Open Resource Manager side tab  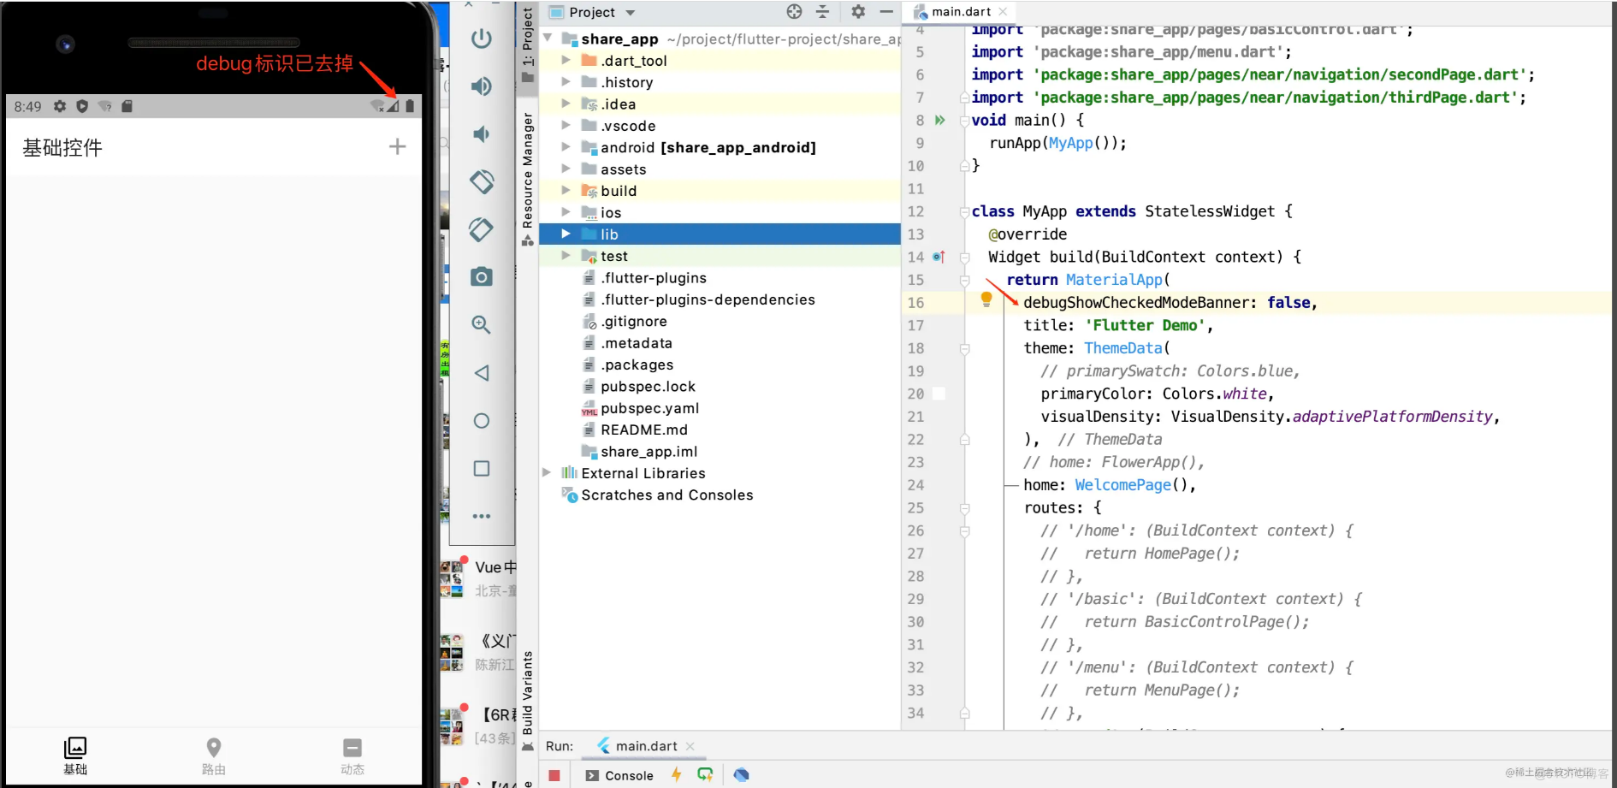click(528, 178)
